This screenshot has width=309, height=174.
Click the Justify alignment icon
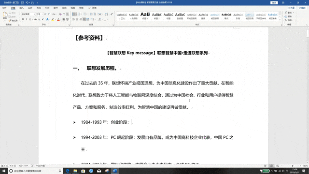[84, 19]
